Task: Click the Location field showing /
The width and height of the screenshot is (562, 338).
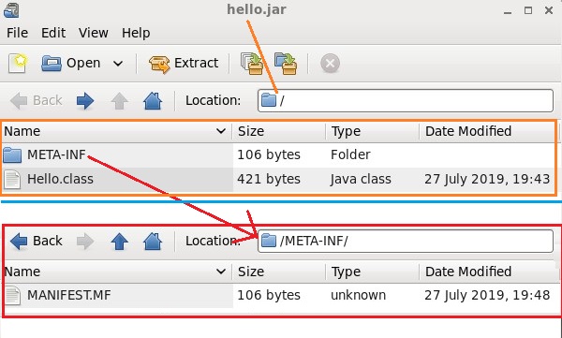Action: [406, 101]
